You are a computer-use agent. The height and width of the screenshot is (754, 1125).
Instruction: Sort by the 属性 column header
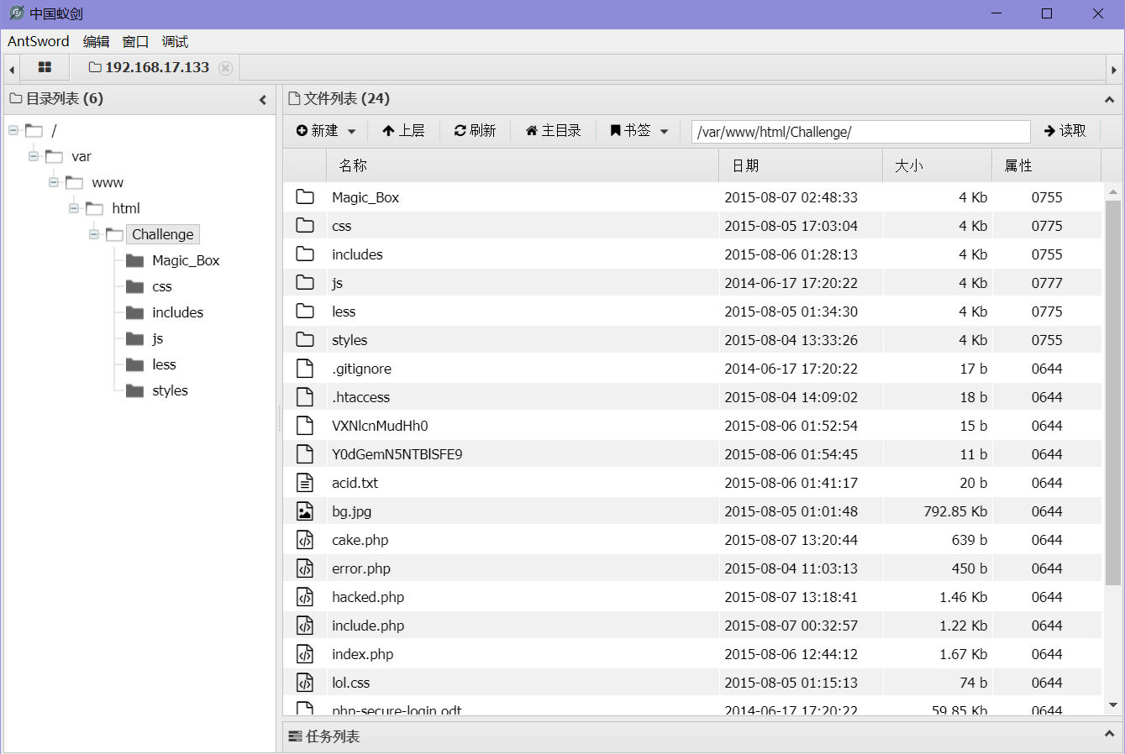pyautogui.click(x=1047, y=165)
